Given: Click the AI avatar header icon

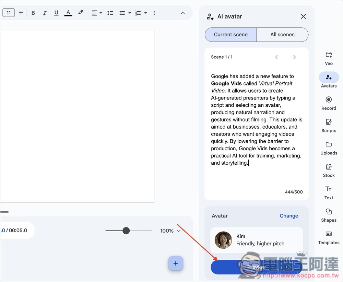Looking at the screenshot, I should (210, 16).
